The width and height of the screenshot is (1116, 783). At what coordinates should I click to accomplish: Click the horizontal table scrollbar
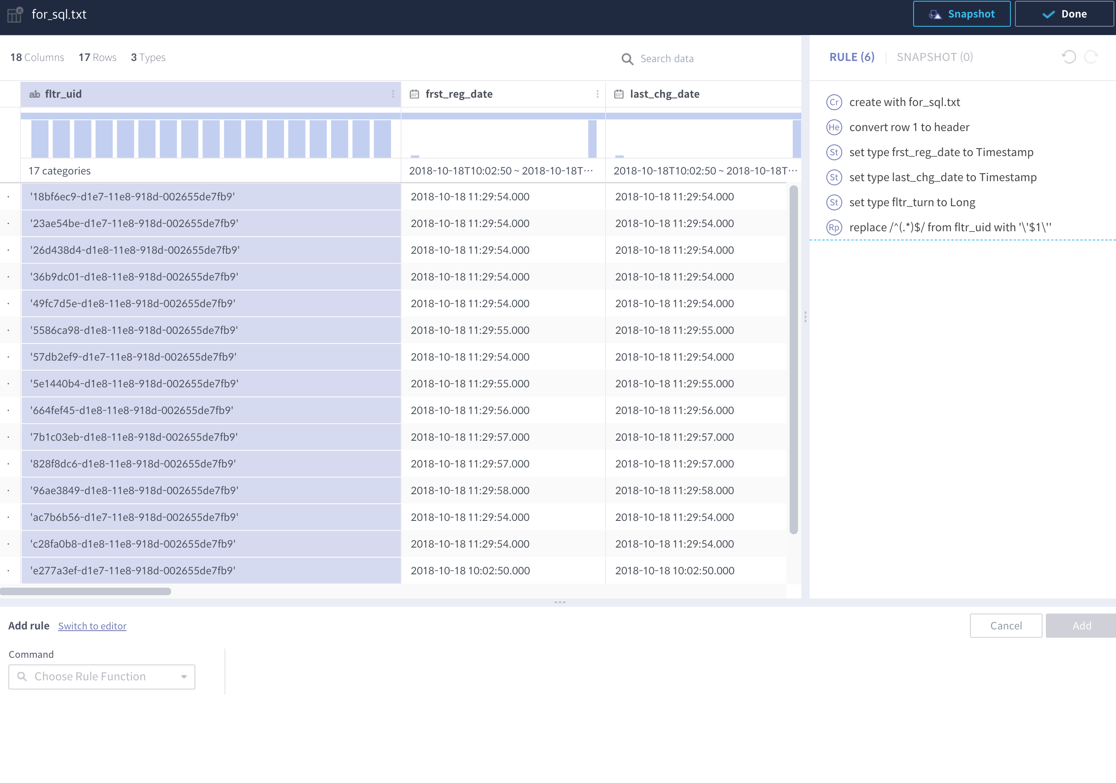(86, 591)
